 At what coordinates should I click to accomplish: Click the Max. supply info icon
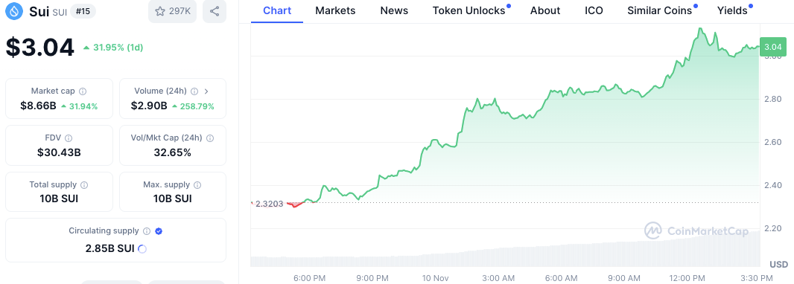pos(197,185)
